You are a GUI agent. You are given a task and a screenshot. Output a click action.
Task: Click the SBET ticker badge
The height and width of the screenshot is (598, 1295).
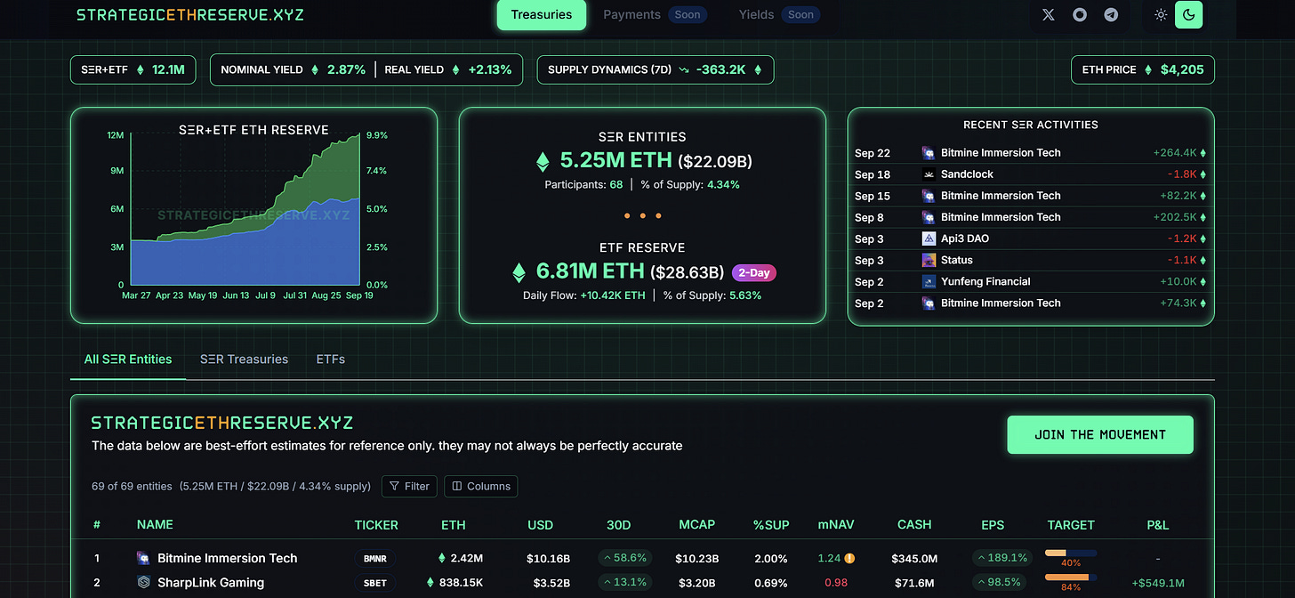[x=376, y=583]
